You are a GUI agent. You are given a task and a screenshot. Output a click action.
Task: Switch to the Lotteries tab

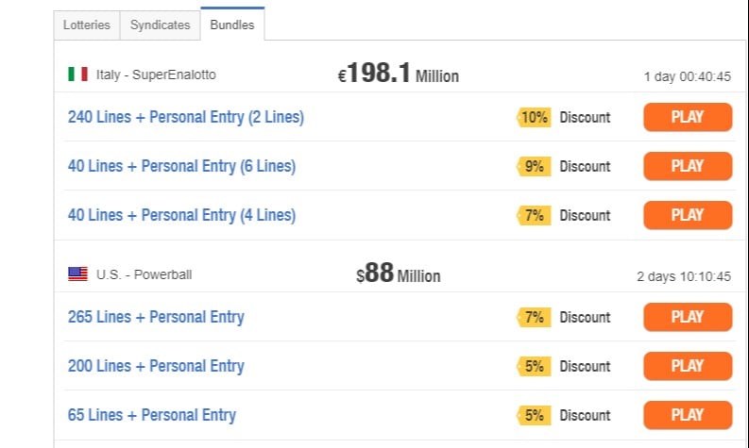(x=87, y=25)
